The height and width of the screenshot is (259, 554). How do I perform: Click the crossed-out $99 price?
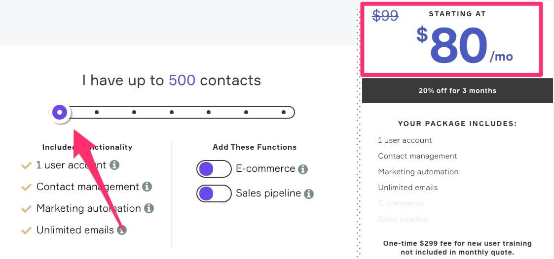coord(385,16)
